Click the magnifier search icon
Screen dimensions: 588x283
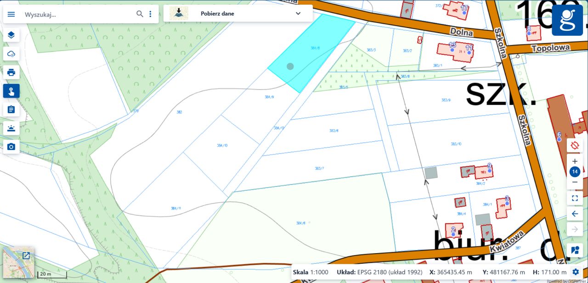140,14
